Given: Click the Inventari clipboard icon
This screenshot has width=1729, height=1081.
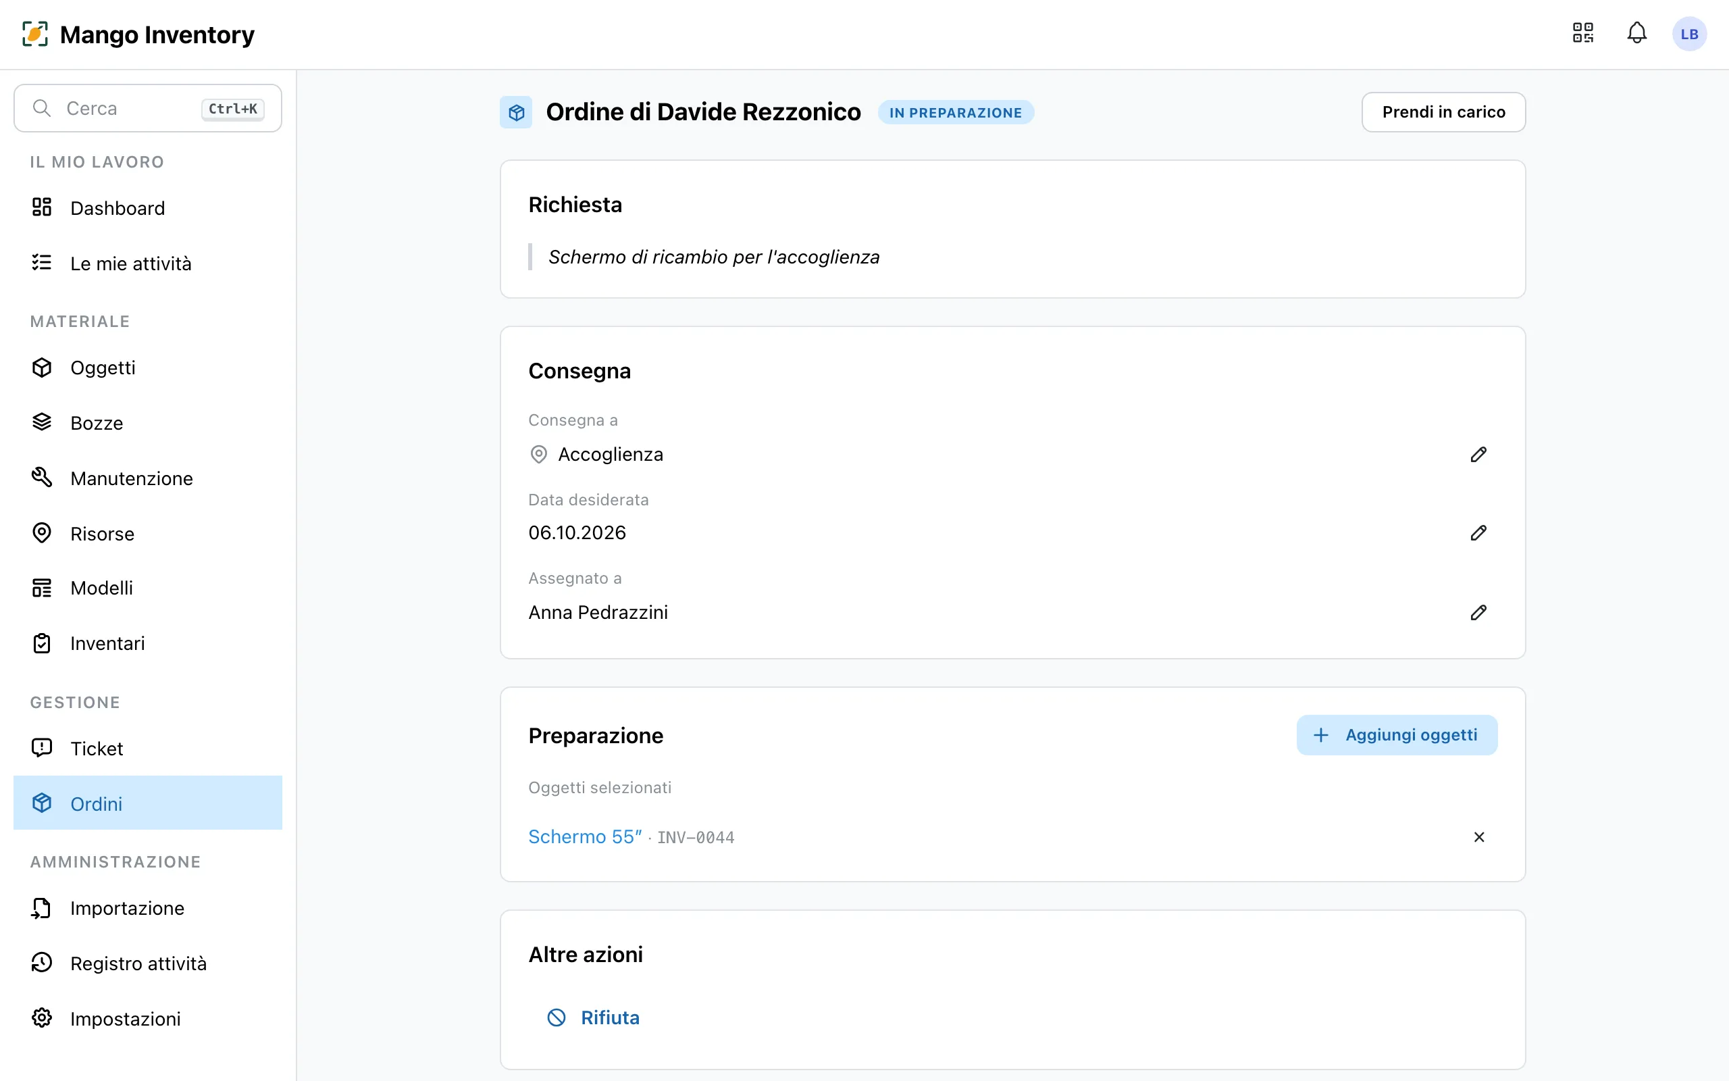Looking at the screenshot, I should (42, 643).
